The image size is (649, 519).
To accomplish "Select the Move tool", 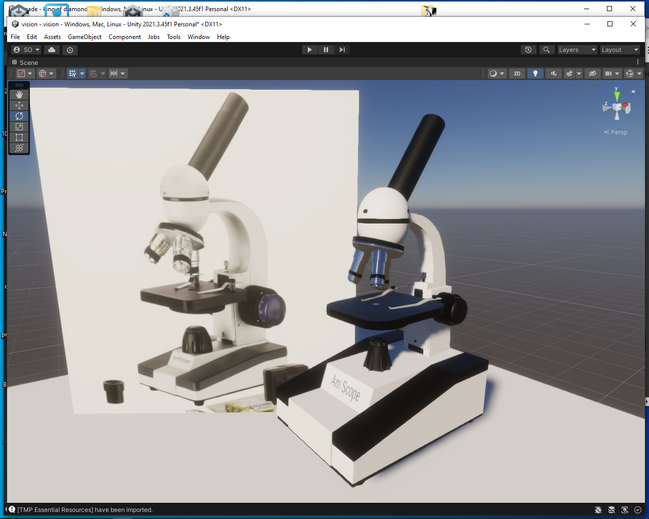I will point(19,105).
